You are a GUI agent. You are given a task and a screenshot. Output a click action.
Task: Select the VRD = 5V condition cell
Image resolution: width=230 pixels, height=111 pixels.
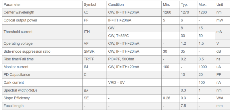pos(134,83)
